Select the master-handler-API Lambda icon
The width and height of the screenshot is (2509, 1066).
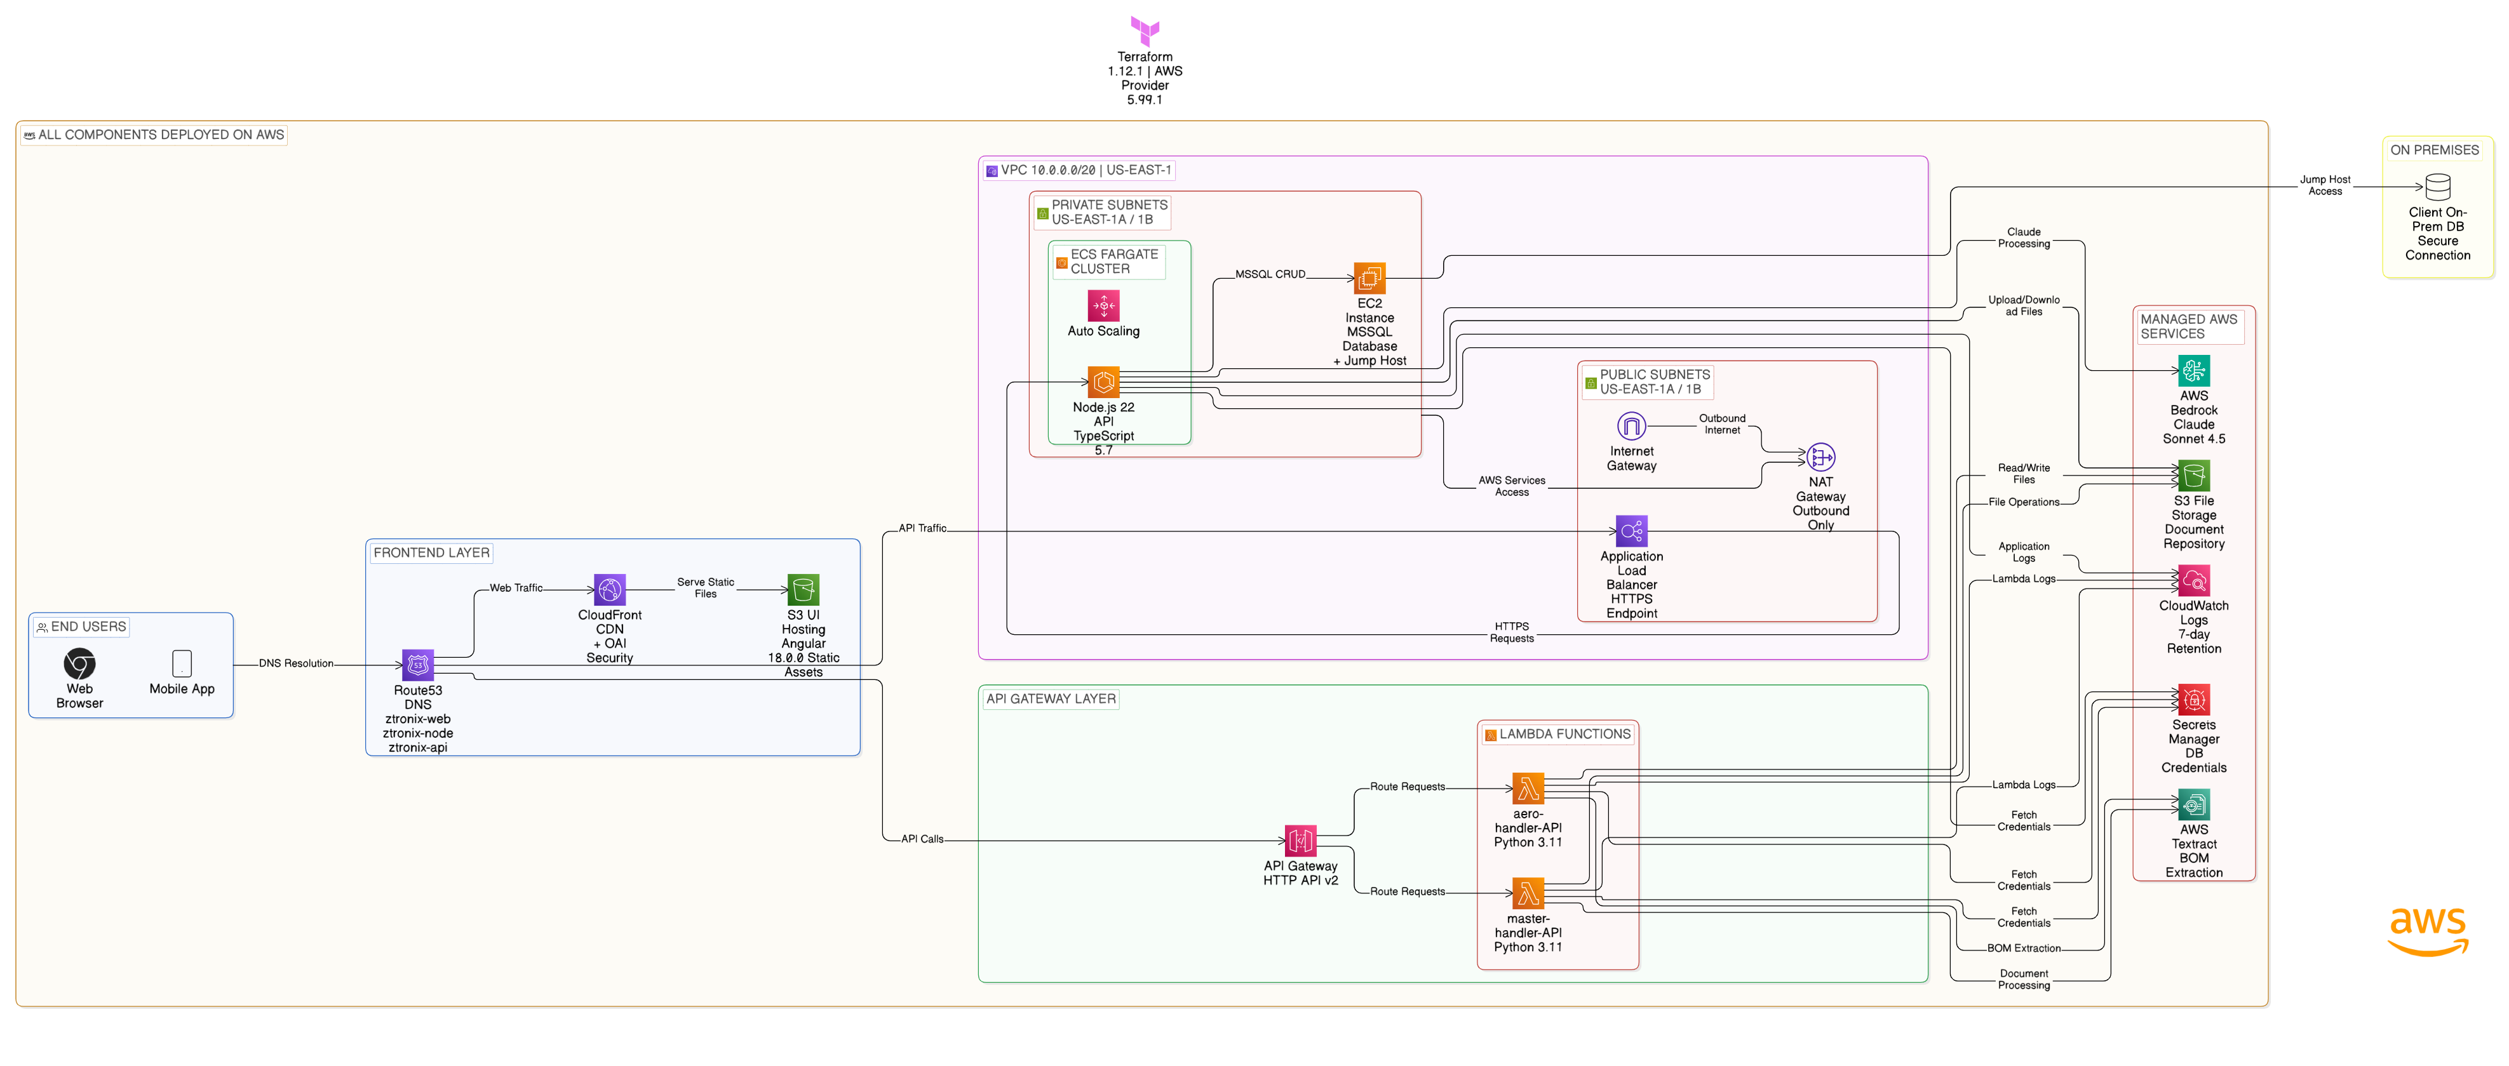(1528, 893)
